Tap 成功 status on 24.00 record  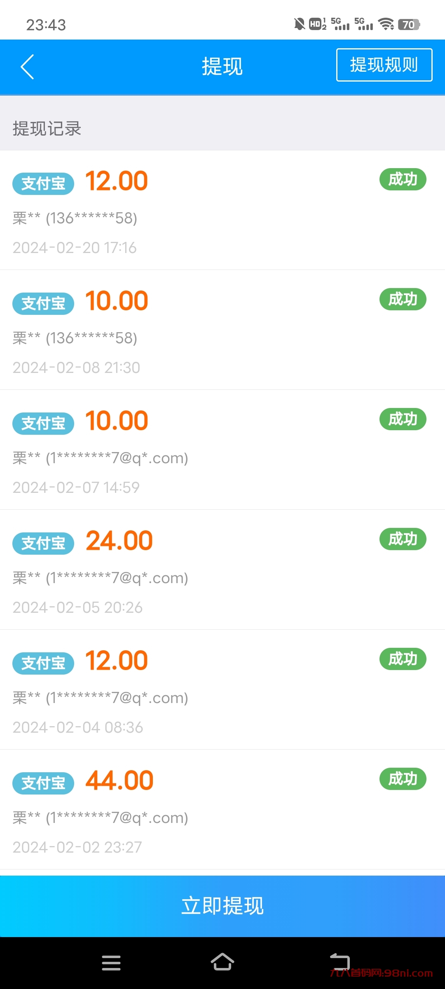point(403,539)
